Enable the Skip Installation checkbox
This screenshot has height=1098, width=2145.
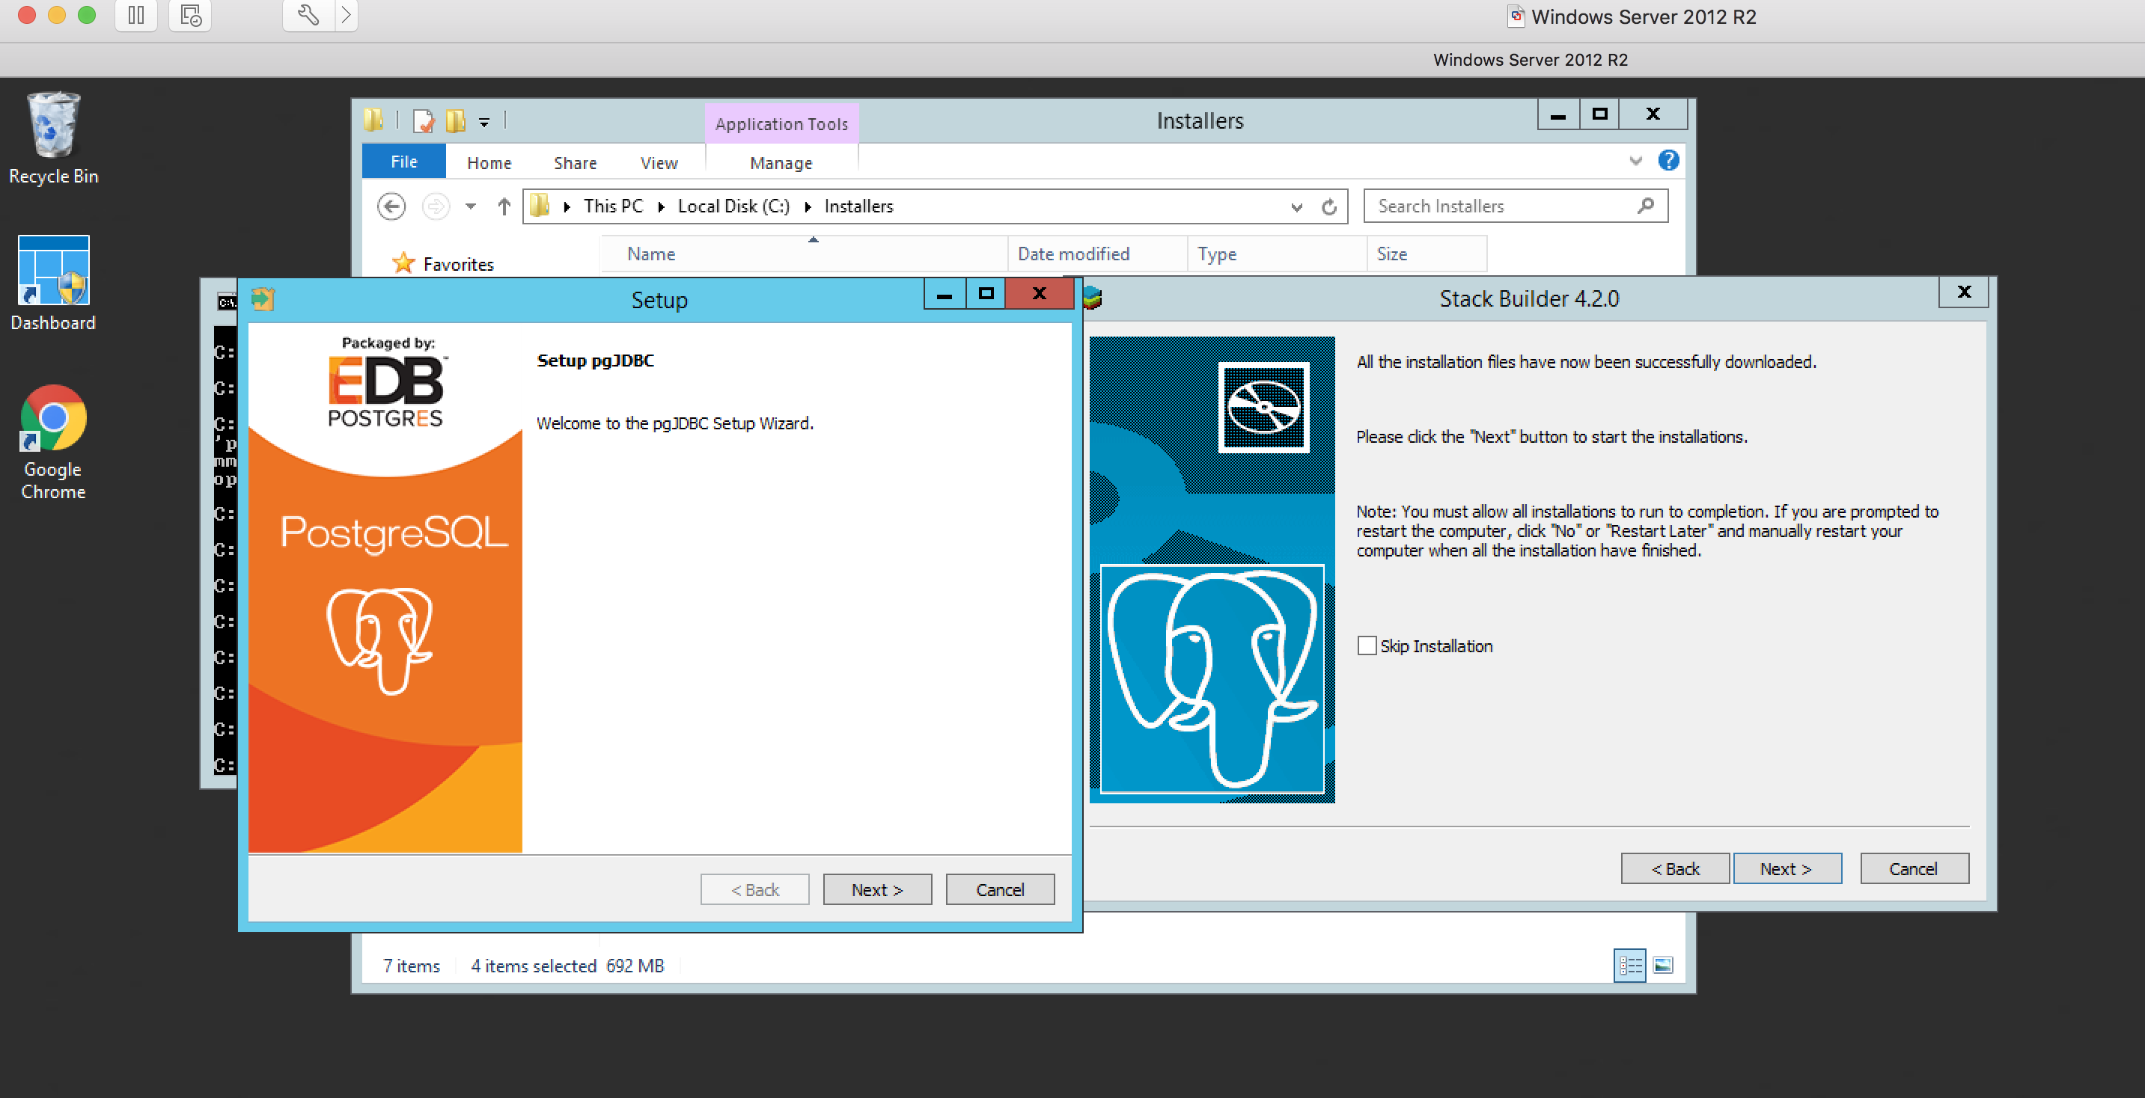tap(1367, 645)
